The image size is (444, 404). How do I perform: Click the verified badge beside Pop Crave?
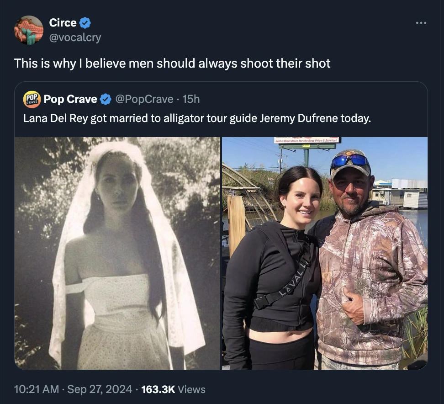[x=106, y=99]
